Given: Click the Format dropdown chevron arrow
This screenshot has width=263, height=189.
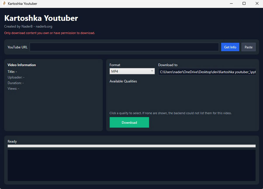Looking at the screenshot, I should (152, 71).
